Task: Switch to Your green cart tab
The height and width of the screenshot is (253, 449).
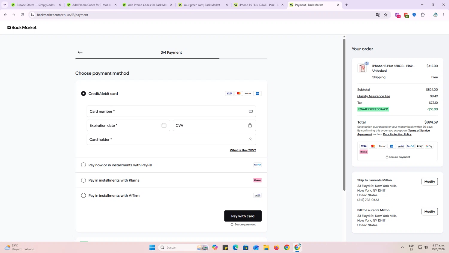Action: click(x=203, y=5)
